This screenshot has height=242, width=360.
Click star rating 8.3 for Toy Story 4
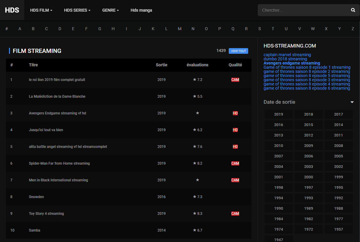198,214
